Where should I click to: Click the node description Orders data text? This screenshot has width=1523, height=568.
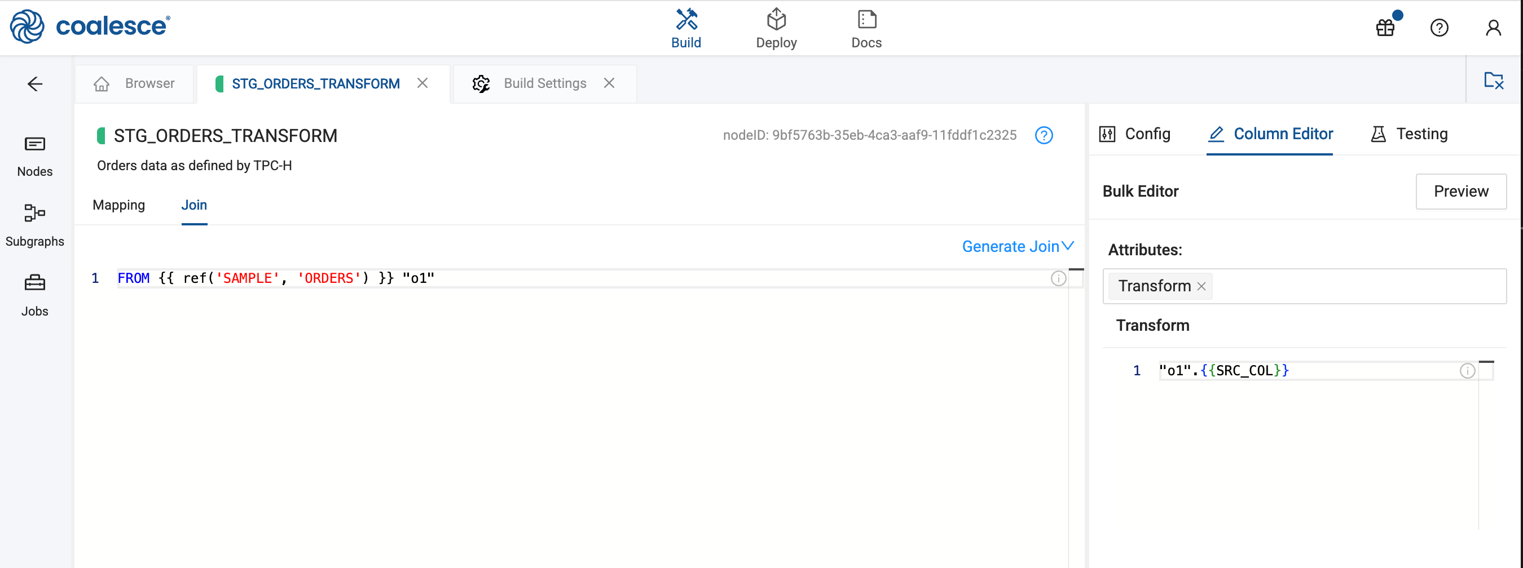(x=195, y=165)
